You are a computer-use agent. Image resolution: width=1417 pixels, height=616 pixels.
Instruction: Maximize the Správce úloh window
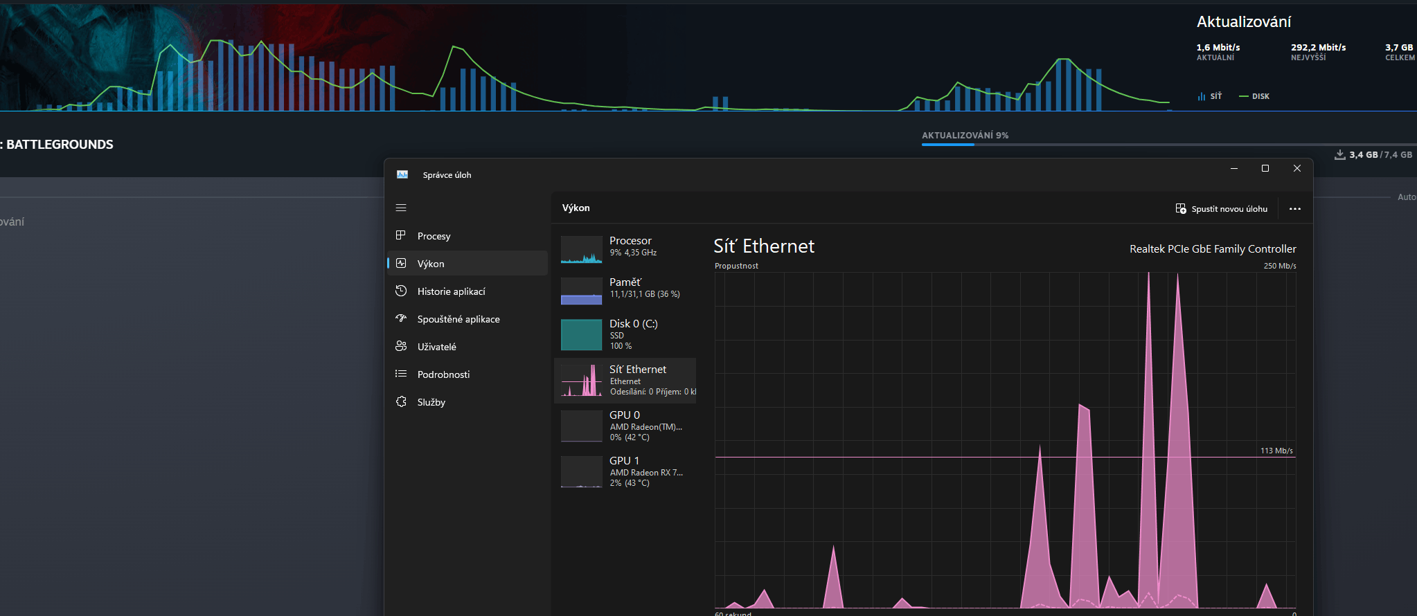pyautogui.click(x=1265, y=168)
